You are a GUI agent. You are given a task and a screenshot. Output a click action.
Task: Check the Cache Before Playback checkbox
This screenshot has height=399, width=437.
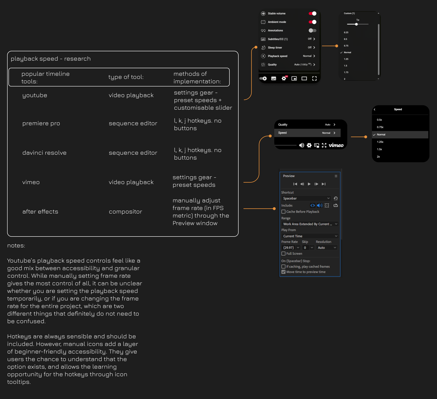pyautogui.click(x=283, y=212)
